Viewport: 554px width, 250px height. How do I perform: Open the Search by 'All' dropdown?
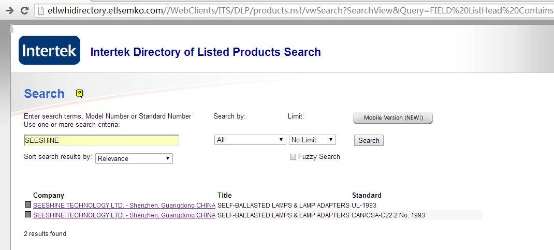coord(250,140)
